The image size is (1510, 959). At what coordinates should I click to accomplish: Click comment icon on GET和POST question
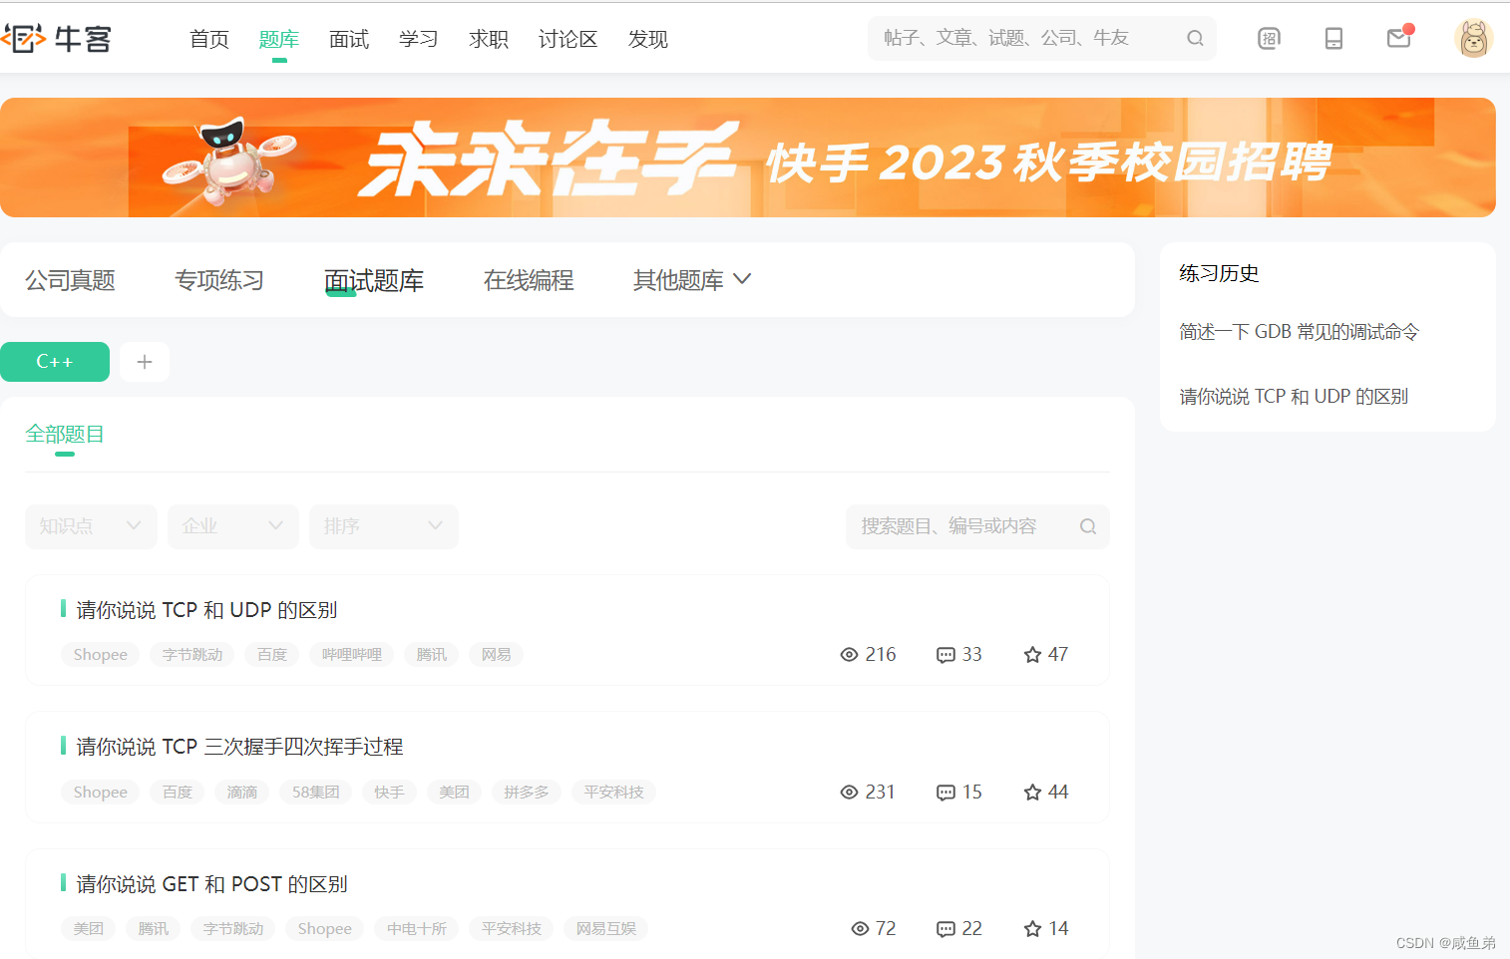pos(945,929)
